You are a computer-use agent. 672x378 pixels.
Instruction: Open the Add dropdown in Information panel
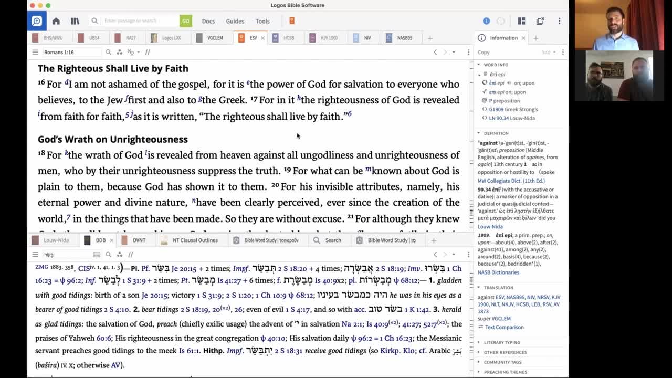click(549, 52)
